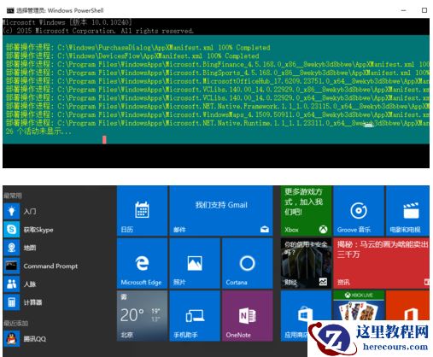Click the pink cursor block in PowerShell
Viewport: 433px width, 357px height.
click(104, 139)
